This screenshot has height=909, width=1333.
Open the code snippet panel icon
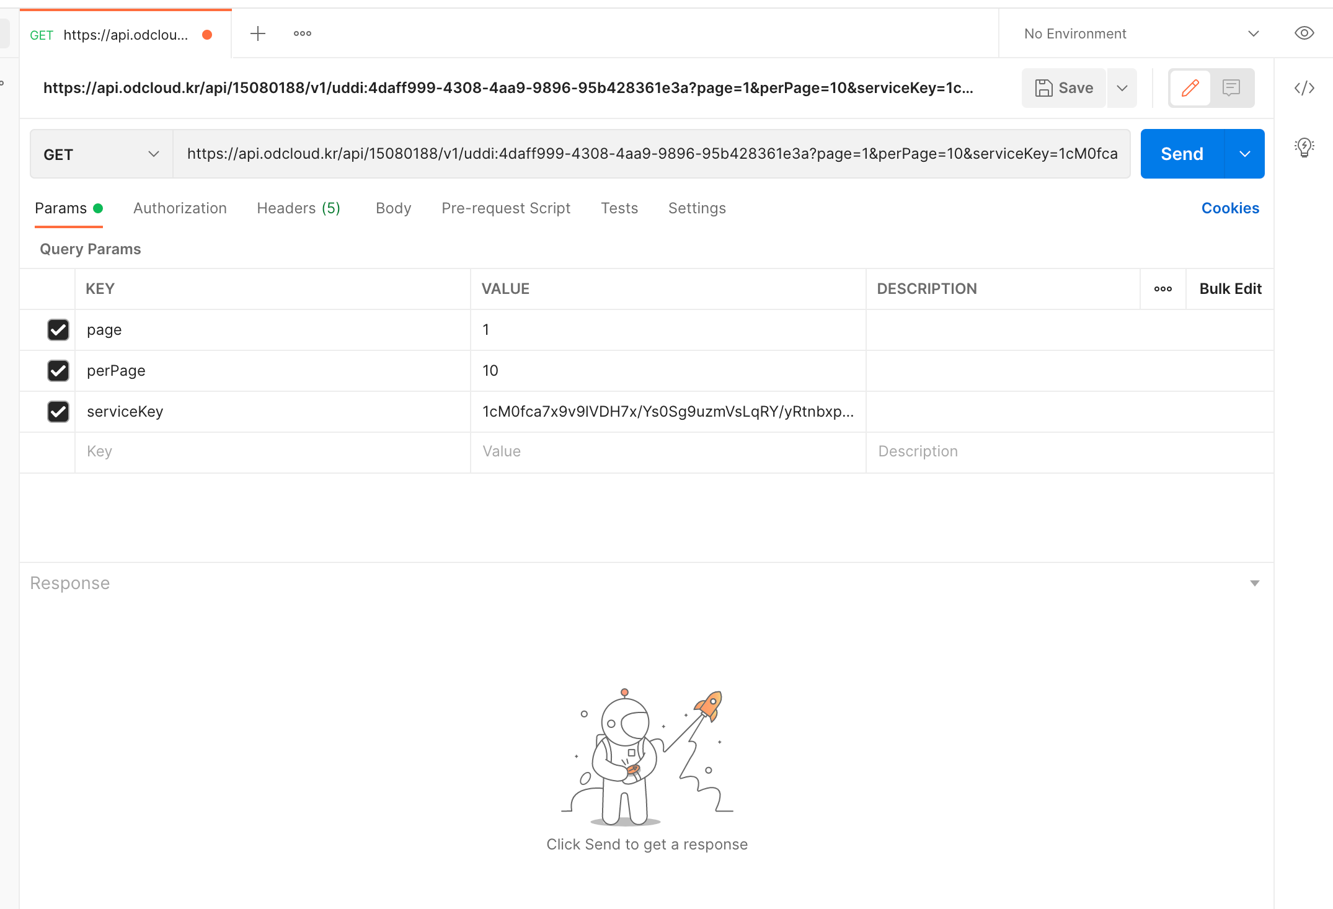(1304, 88)
